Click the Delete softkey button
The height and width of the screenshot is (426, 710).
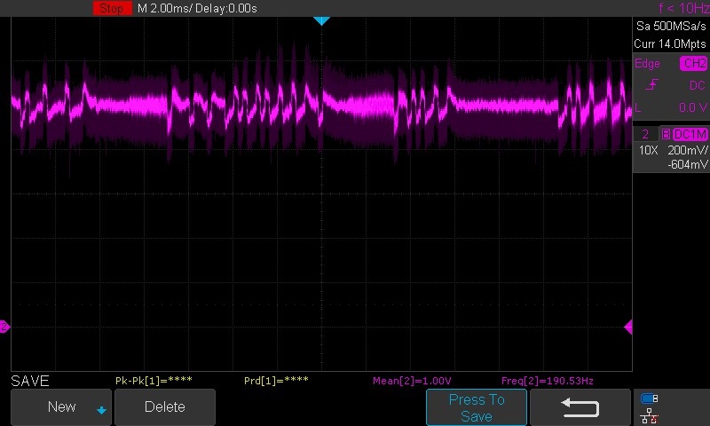coord(165,407)
